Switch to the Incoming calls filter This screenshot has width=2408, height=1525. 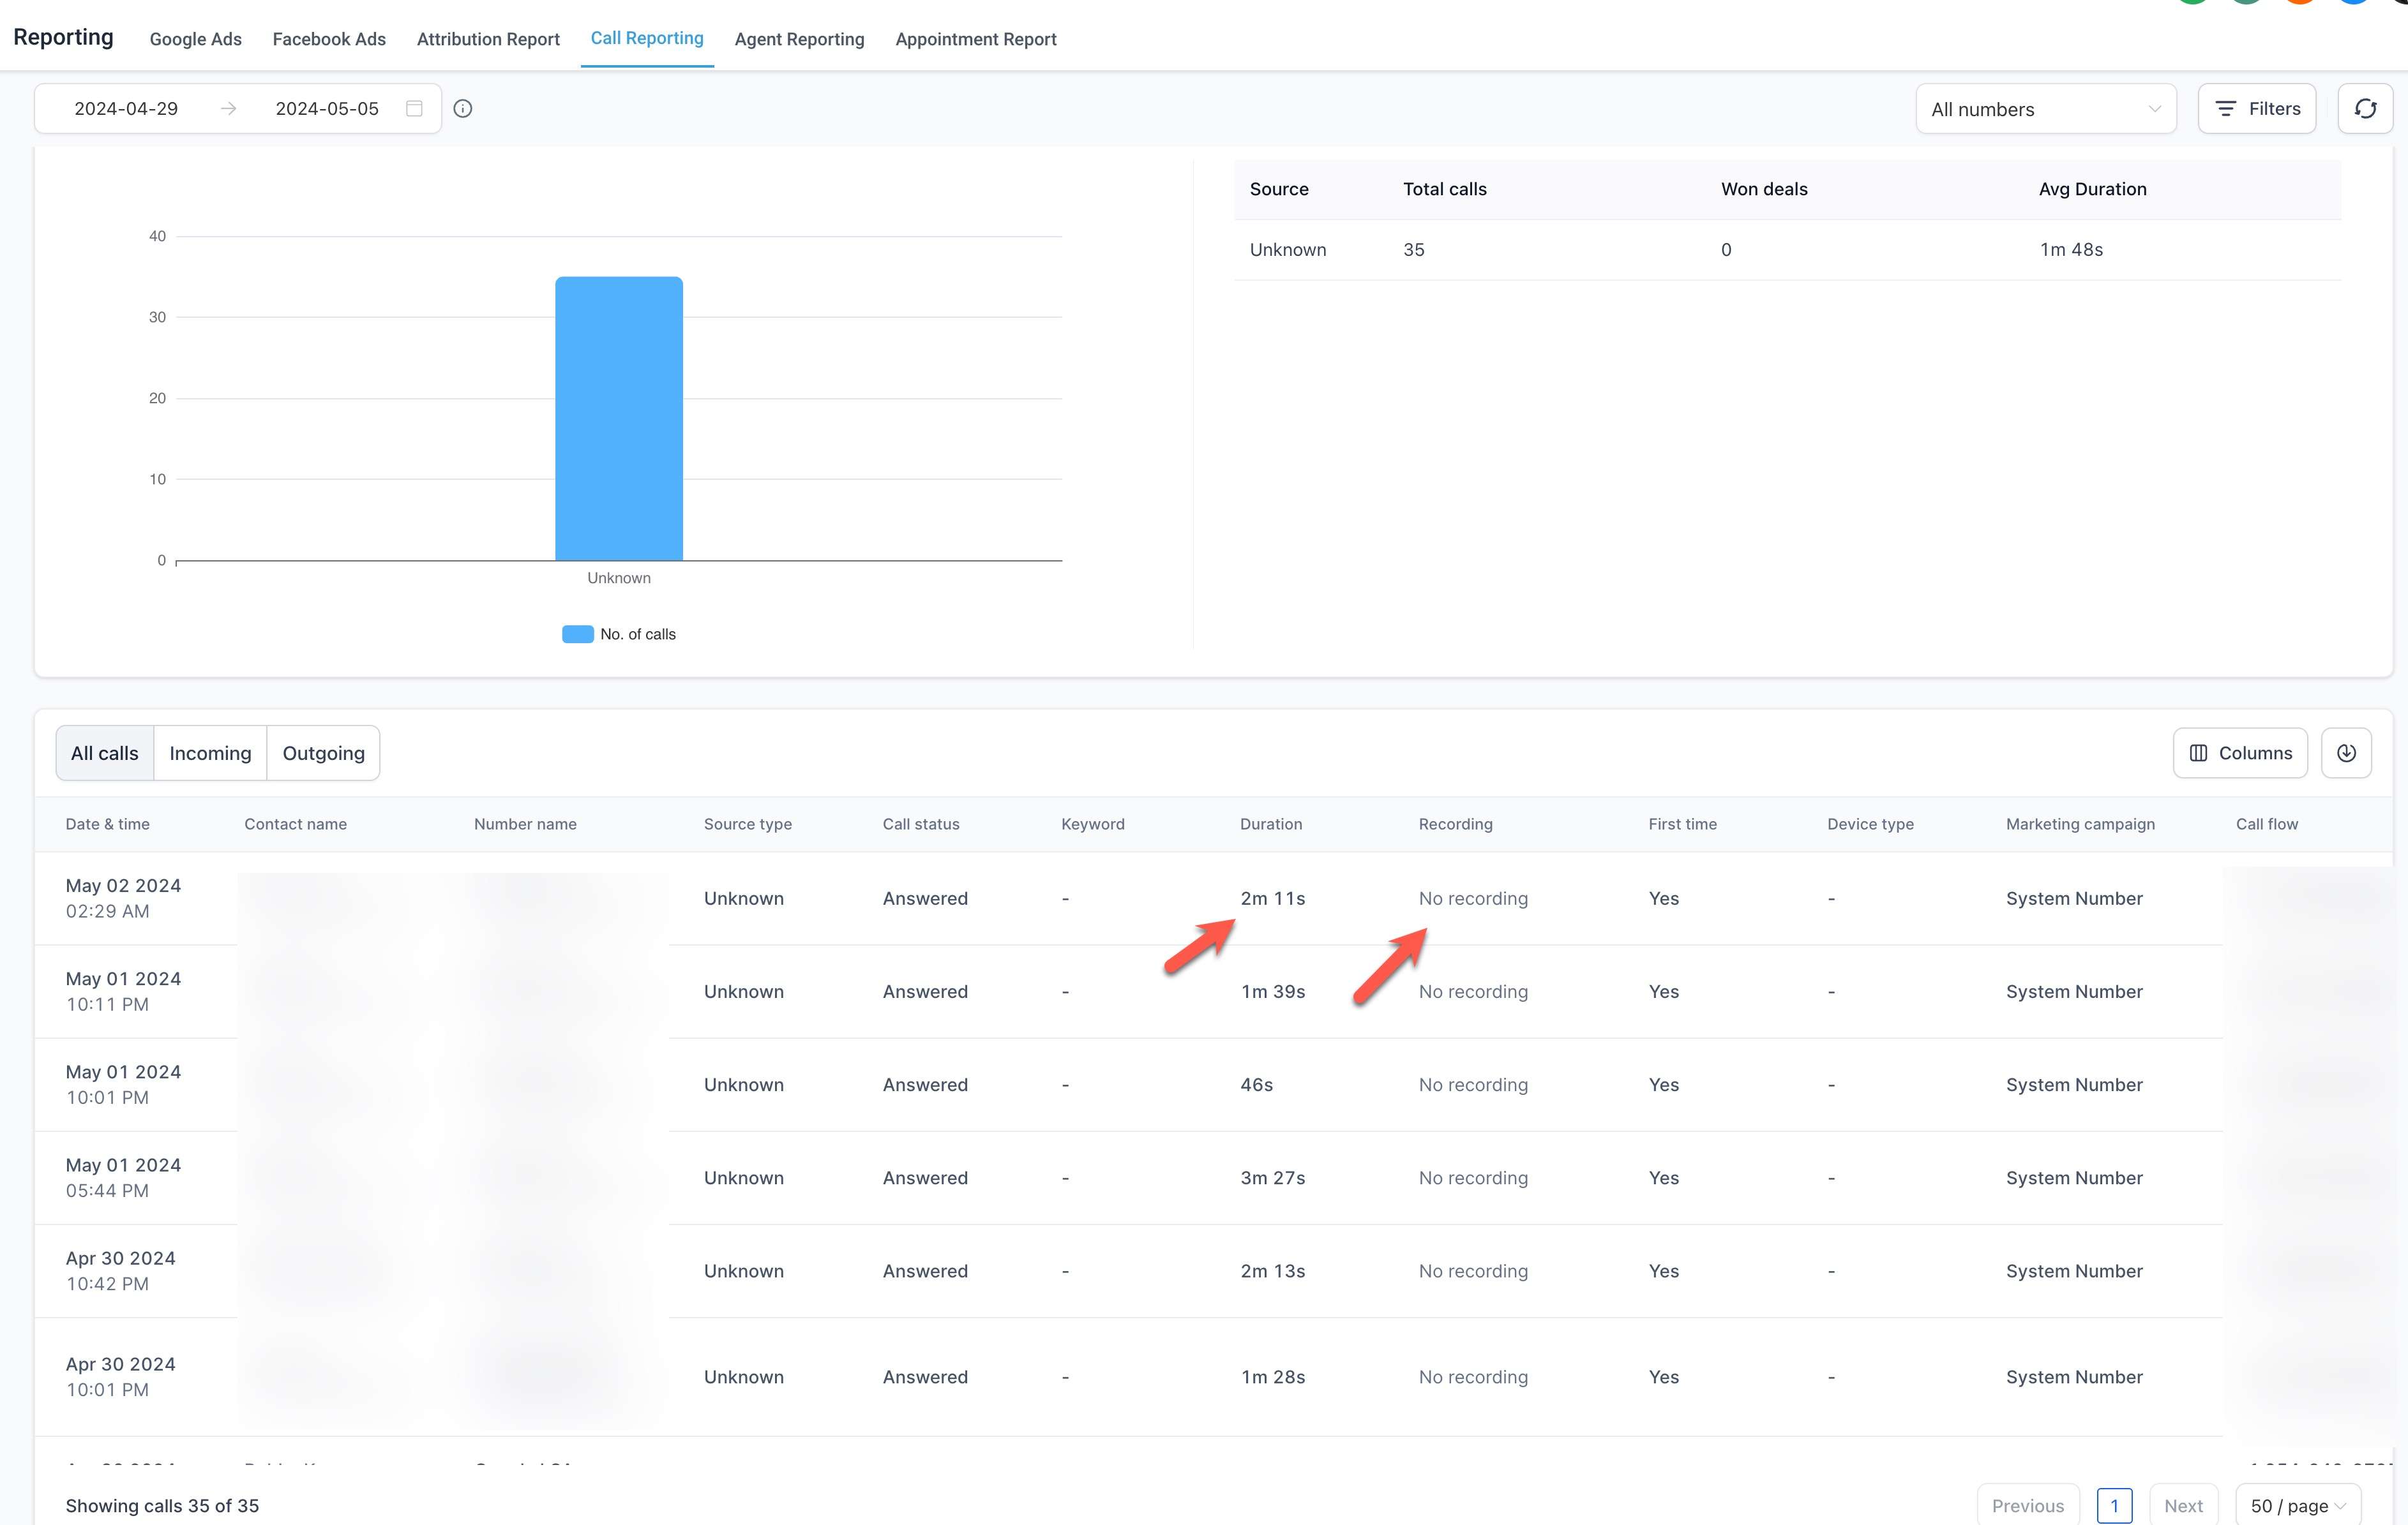[210, 752]
